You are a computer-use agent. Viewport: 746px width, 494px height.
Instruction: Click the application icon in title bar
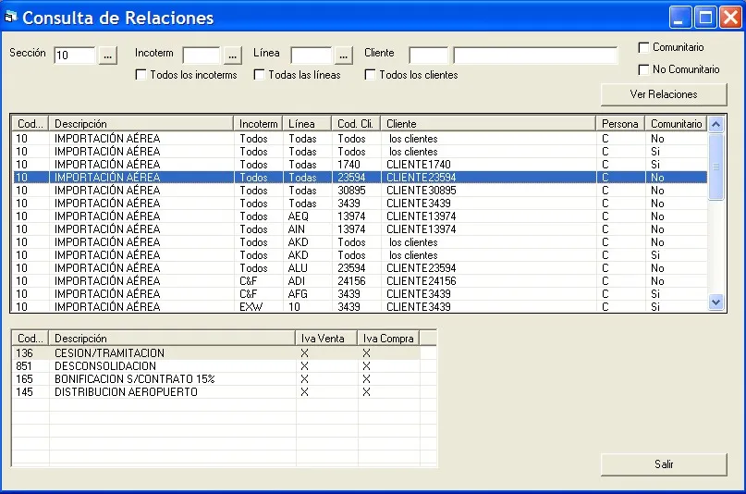point(10,18)
